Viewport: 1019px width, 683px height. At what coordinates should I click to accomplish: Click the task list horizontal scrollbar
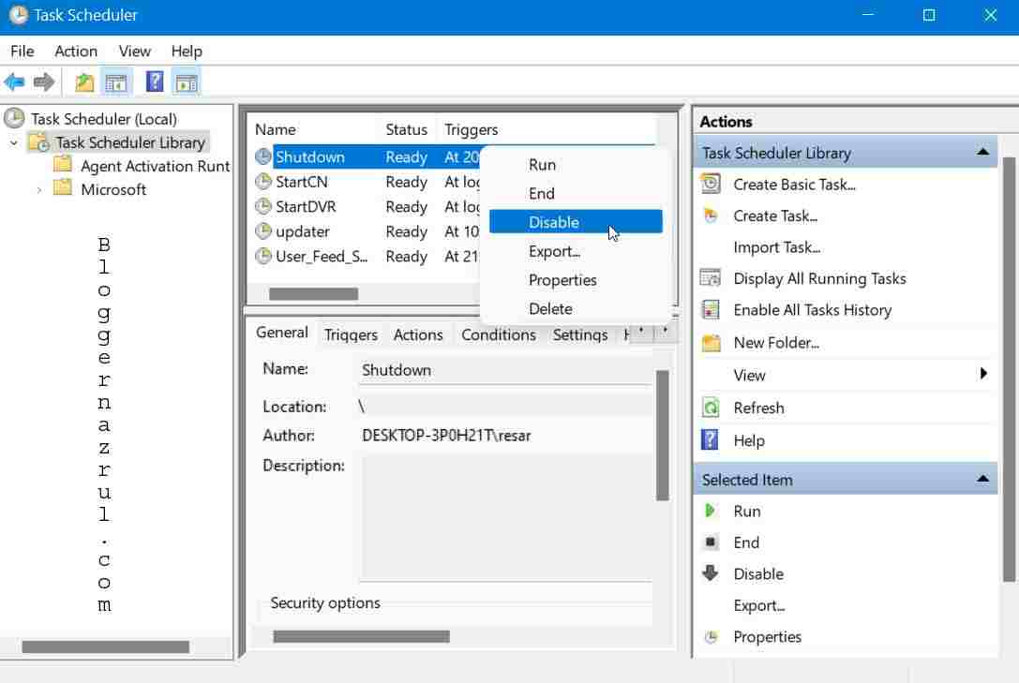313,293
